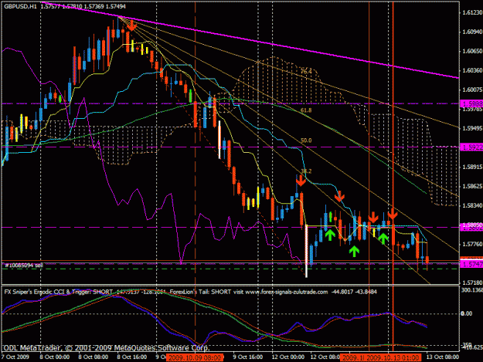This screenshot has width=483, height=362.
Task: Click the 1.58340 price axis label
Action: click(x=472, y=205)
